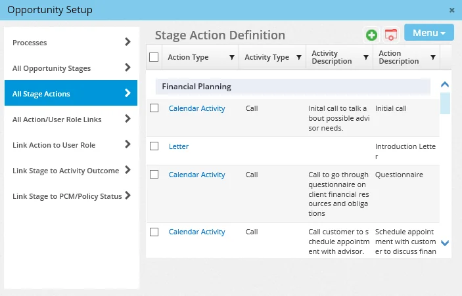Click Call activity type in Initial call row
Viewport: 462px width, 296px height.
click(x=252, y=108)
